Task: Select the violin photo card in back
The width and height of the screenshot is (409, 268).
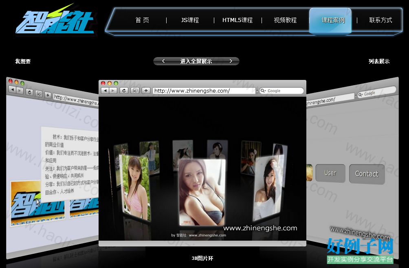Action: pyautogui.click(x=251, y=157)
